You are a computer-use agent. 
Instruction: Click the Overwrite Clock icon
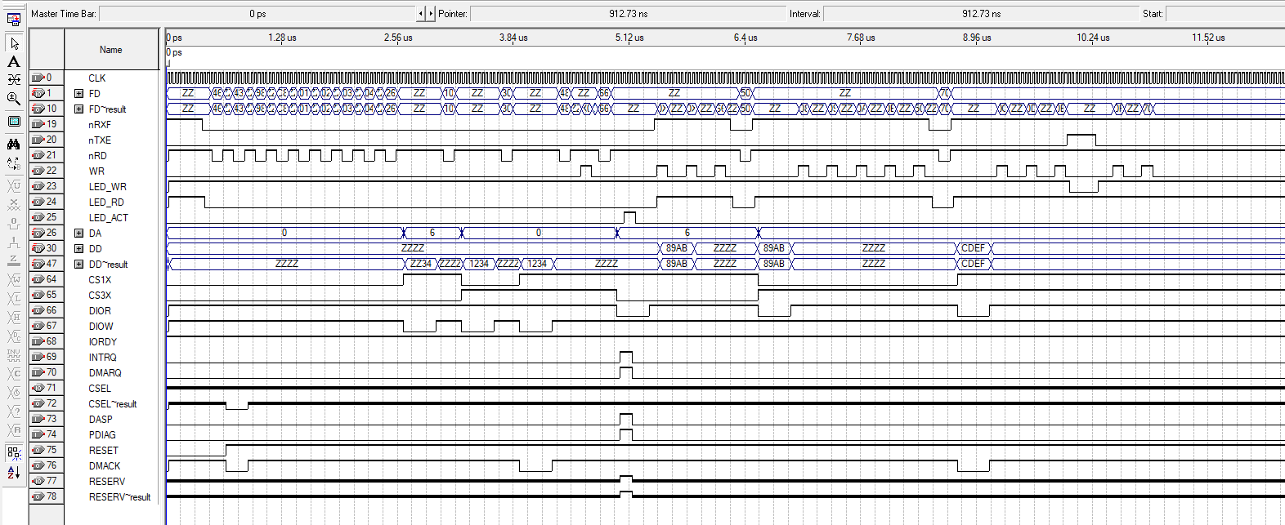[x=14, y=392]
